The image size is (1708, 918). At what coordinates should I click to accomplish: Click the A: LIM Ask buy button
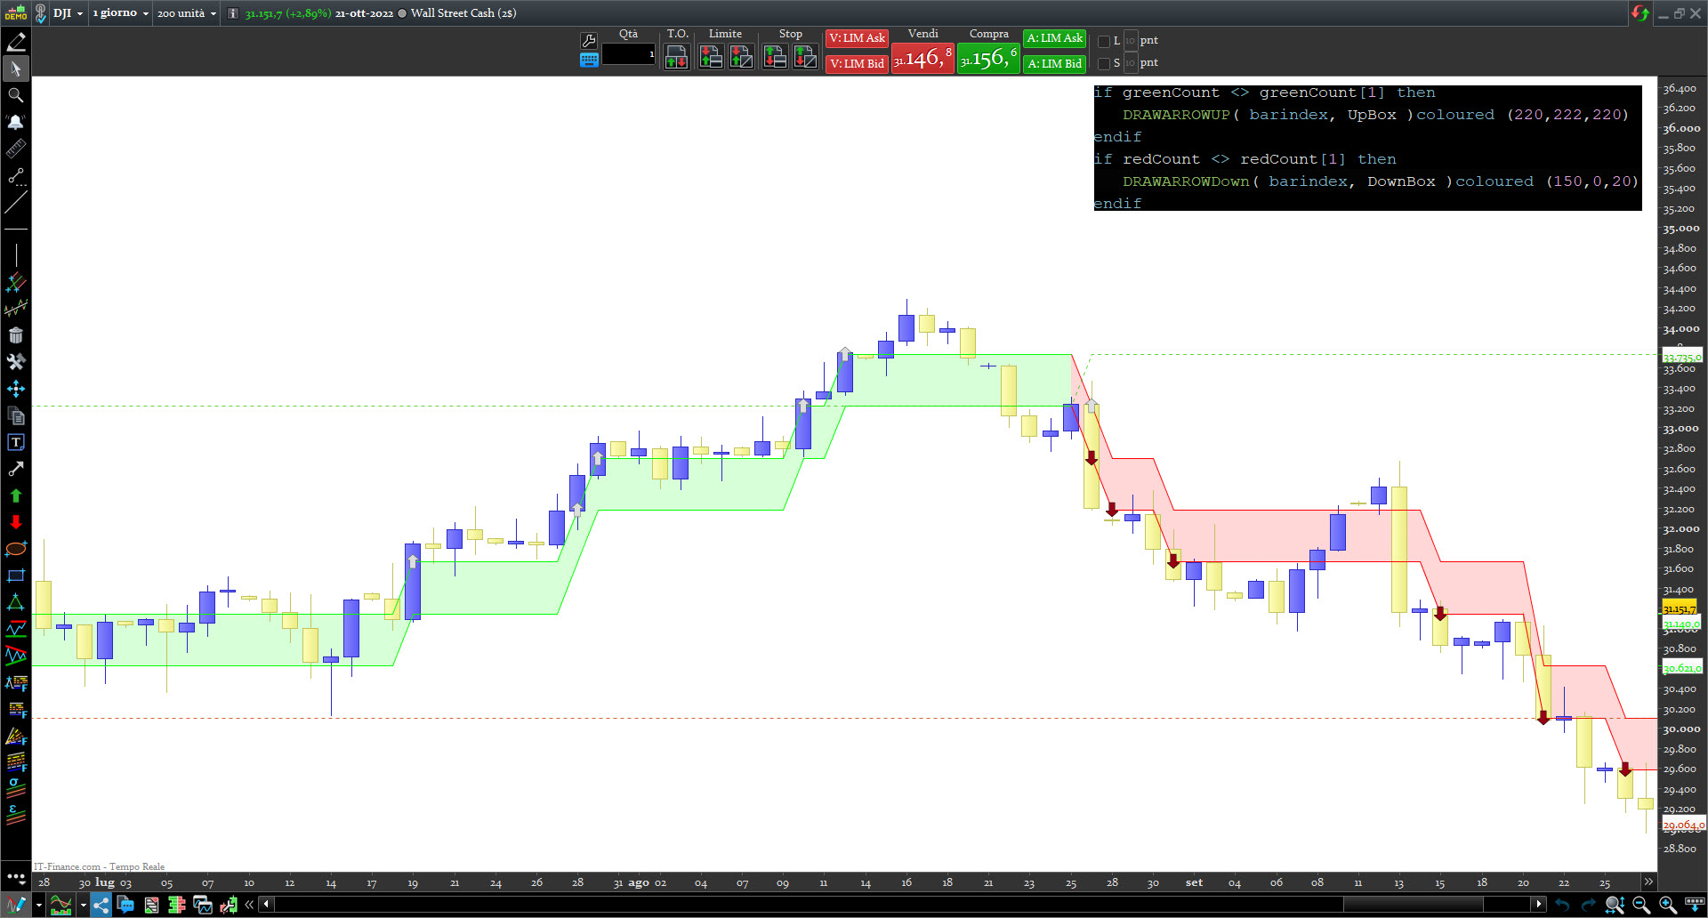tap(1054, 38)
